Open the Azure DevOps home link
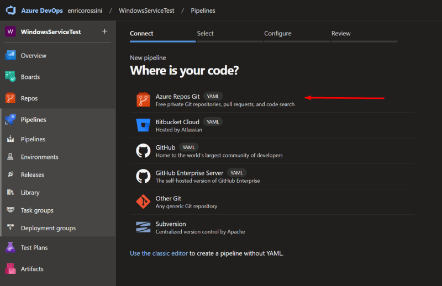Screen dimensions: 442x286 point(42,10)
